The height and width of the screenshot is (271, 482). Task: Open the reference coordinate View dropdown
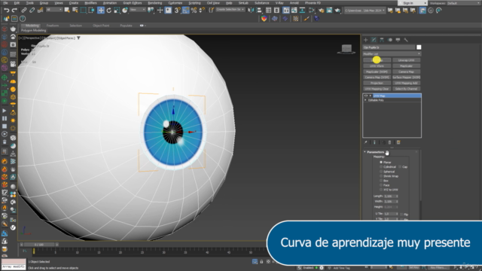point(137,10)
